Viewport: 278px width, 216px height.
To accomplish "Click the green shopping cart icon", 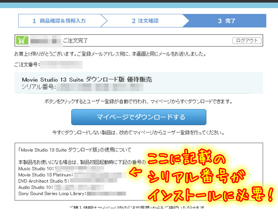I will point(22,40).
